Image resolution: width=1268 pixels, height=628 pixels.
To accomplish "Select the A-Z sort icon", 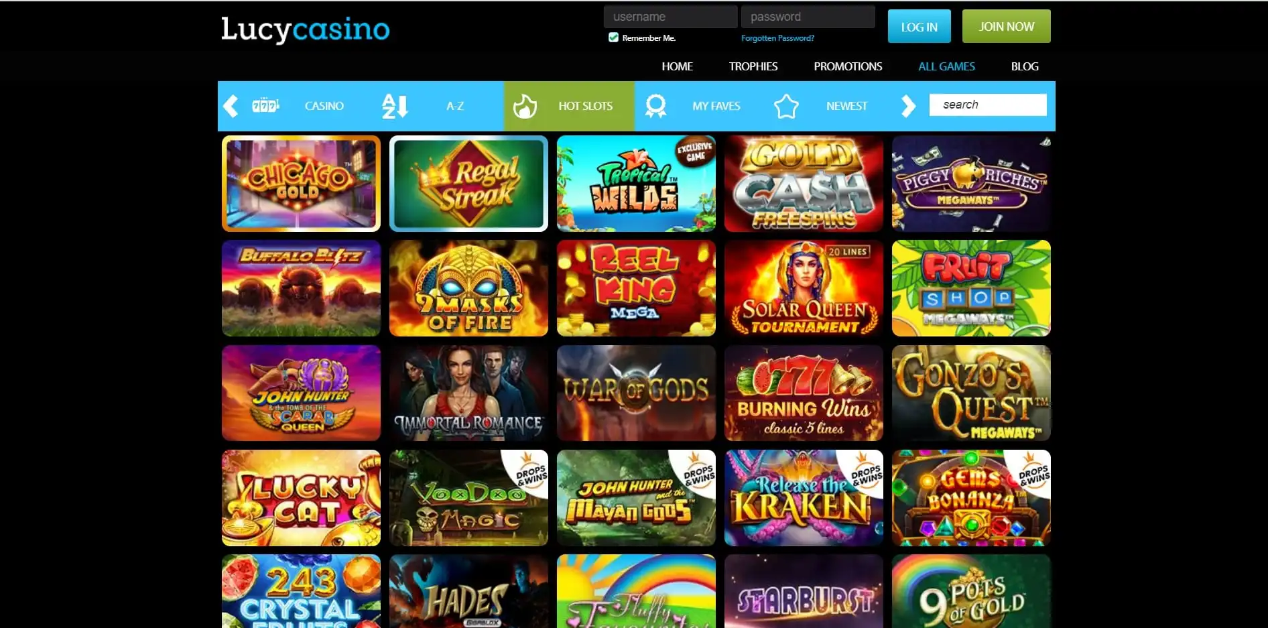I will click(x=395, y=106).
